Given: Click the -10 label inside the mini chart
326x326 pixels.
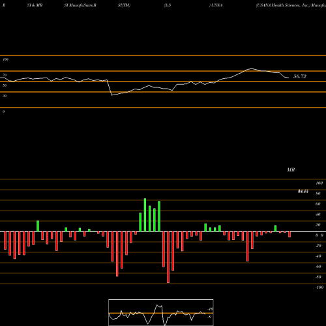Looking at the screenshot, I should pos(210,309).
